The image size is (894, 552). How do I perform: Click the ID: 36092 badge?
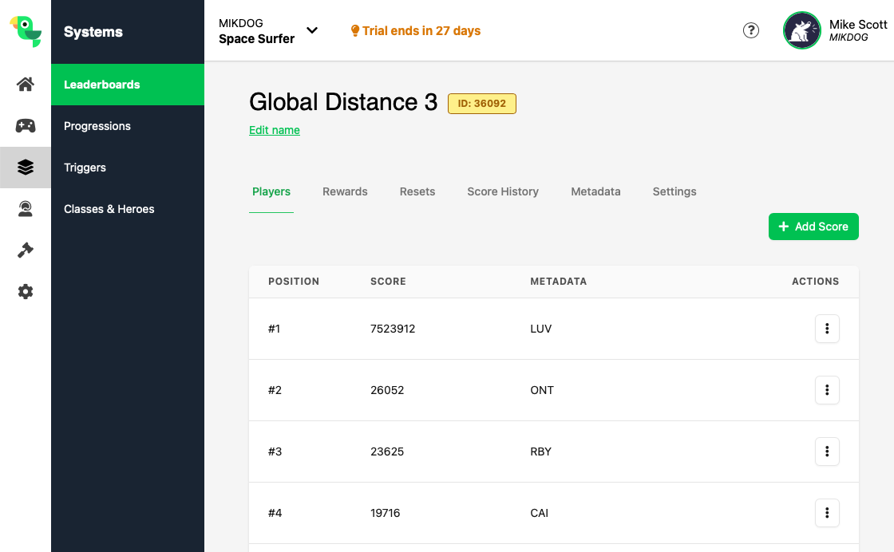(x=482, y=104)
